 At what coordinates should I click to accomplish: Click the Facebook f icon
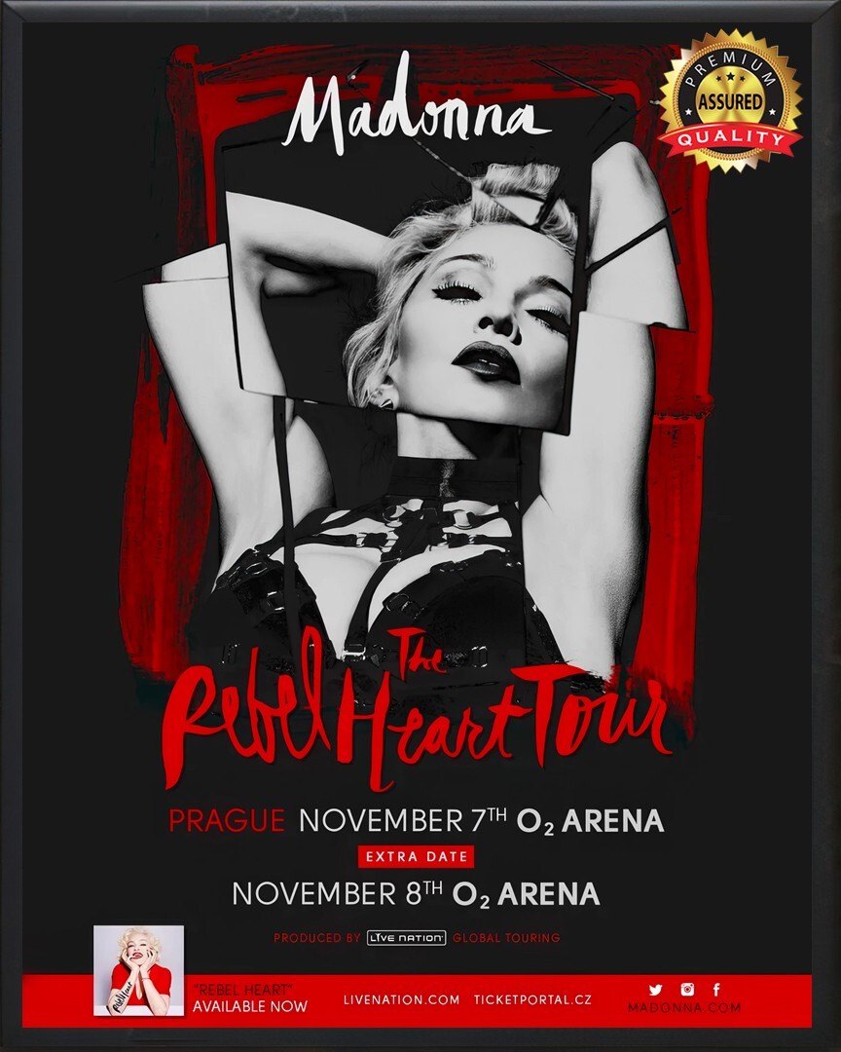(x=716, y=989)
